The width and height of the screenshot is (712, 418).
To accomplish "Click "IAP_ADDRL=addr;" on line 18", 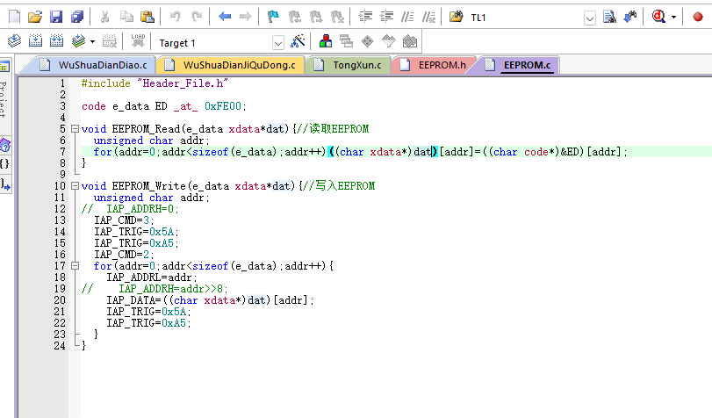I will click(x=151, y=277).
